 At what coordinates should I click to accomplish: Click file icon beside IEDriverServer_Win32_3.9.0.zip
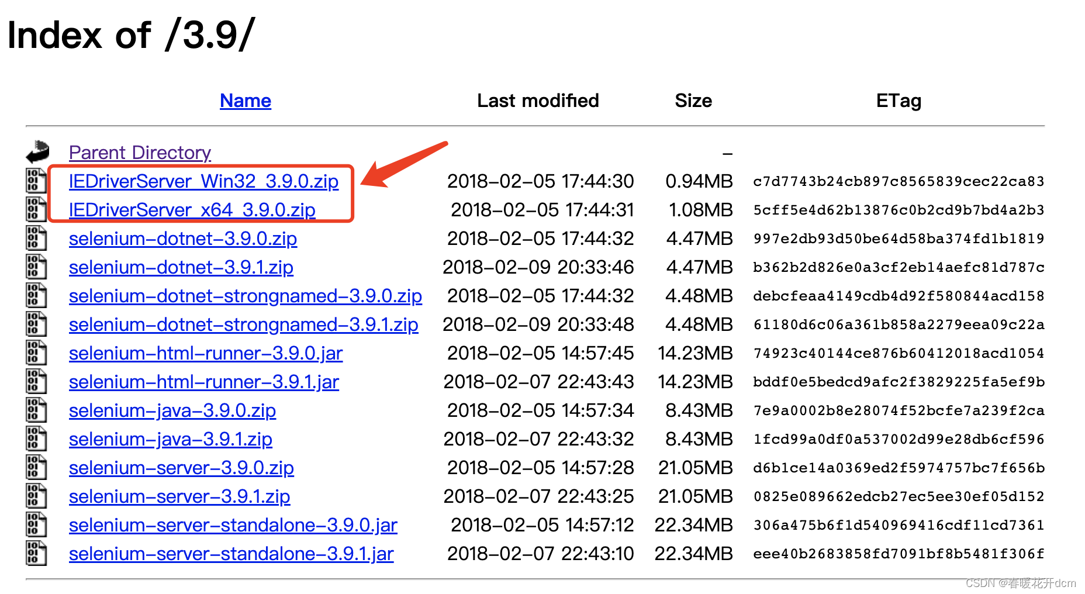(36, 181)
